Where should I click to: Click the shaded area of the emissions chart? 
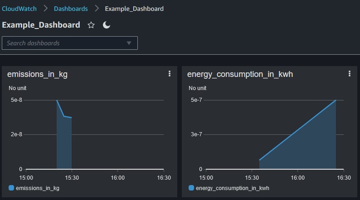[x=64, y=145]
